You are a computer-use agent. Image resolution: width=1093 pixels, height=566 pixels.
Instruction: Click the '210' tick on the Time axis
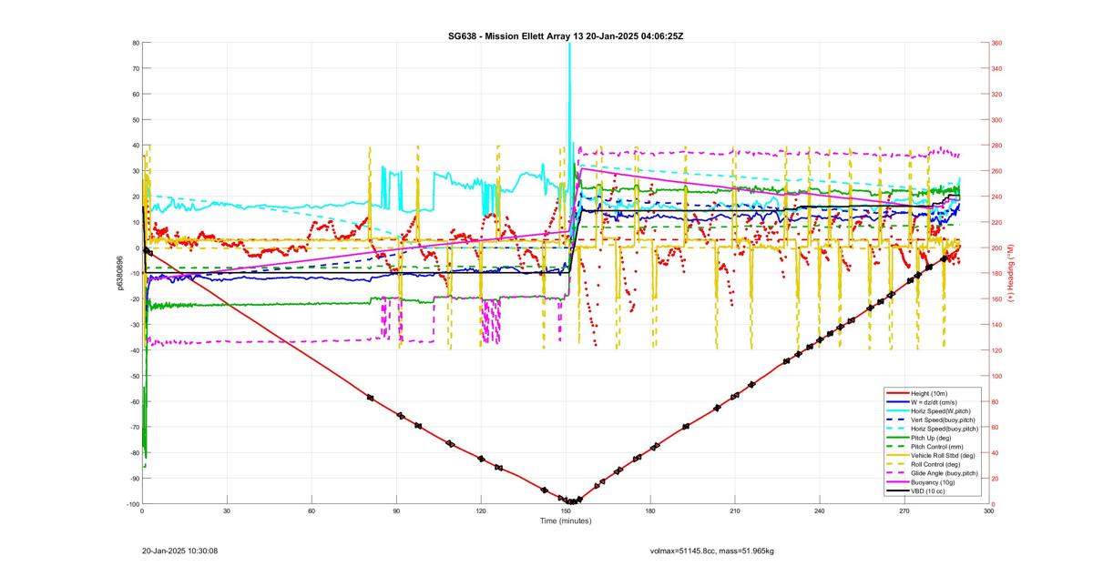tap(735, 511)
